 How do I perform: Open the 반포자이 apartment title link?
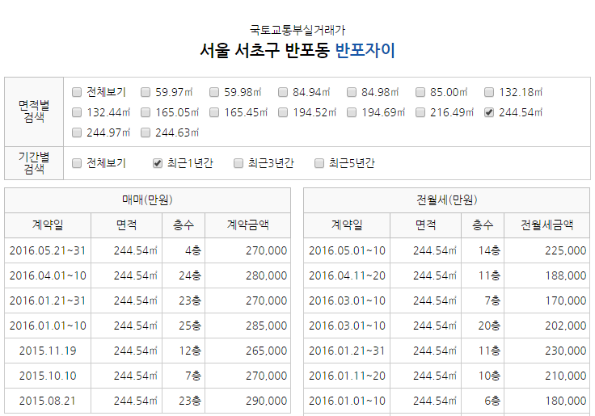click(365, 50)
